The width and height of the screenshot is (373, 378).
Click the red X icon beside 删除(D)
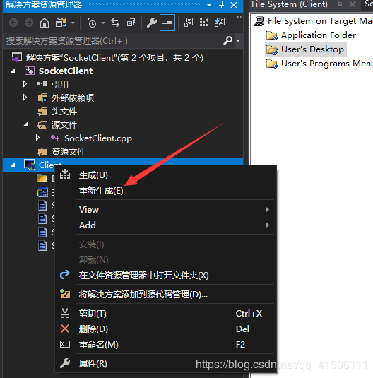(x=65, y=329)
